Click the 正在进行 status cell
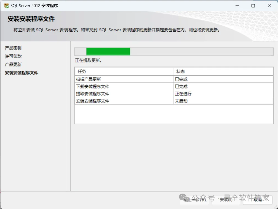 [223, 94]
